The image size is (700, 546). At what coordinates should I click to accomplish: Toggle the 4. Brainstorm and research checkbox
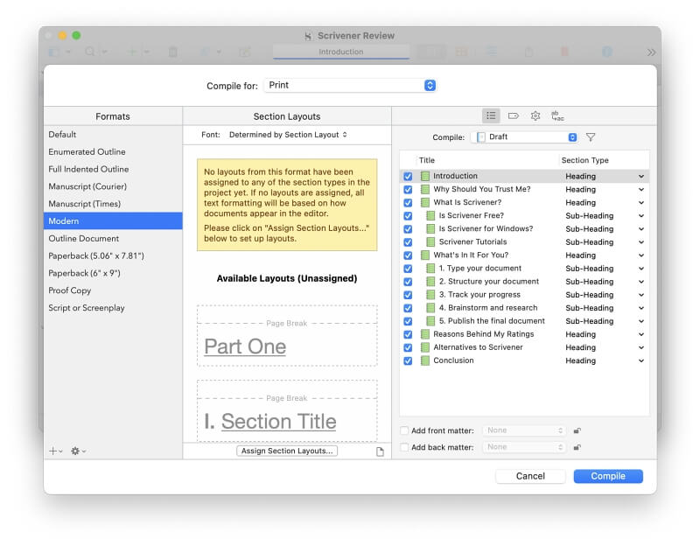pos(408,308)
